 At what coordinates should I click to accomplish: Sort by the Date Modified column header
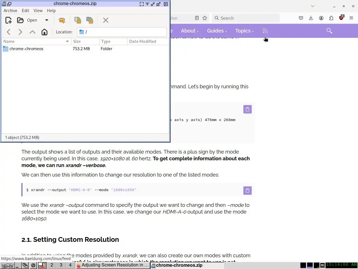click(148, 41)
